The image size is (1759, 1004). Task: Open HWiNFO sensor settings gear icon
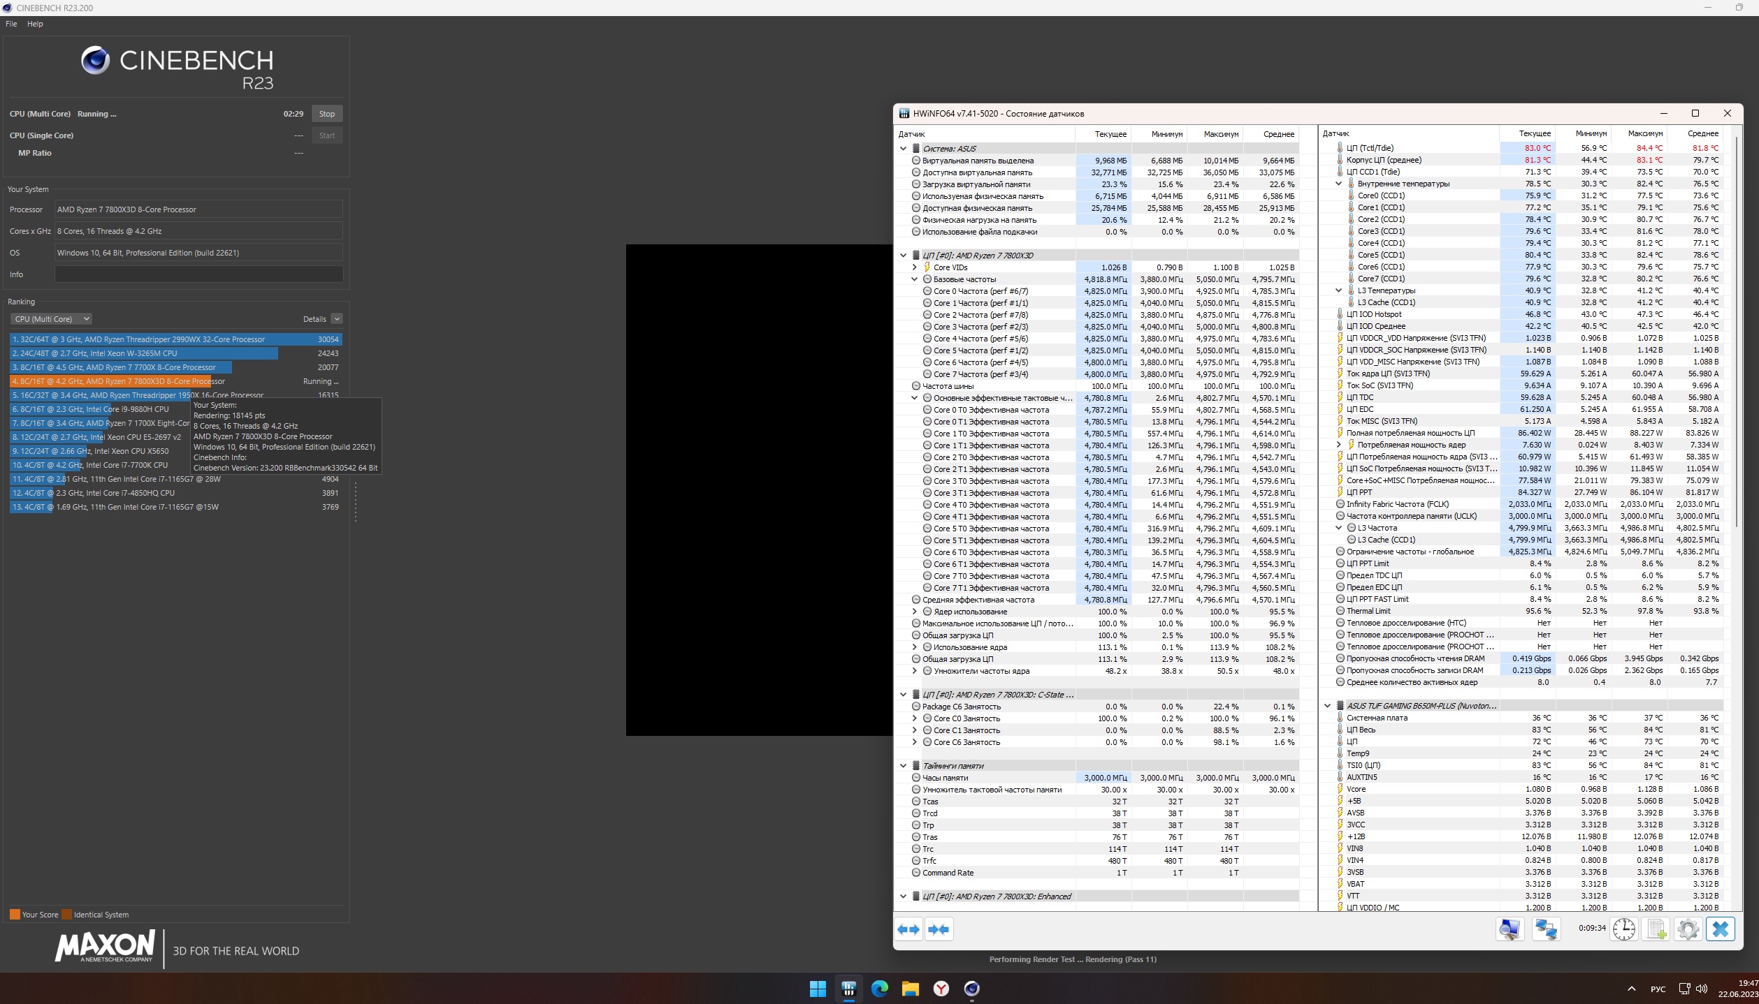click(1688, 929)
